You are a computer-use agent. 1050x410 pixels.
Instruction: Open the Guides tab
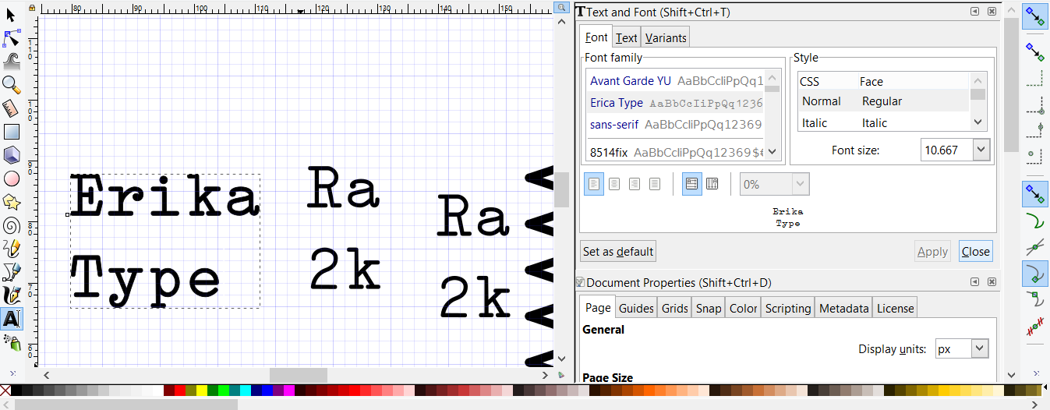[636, 308]
